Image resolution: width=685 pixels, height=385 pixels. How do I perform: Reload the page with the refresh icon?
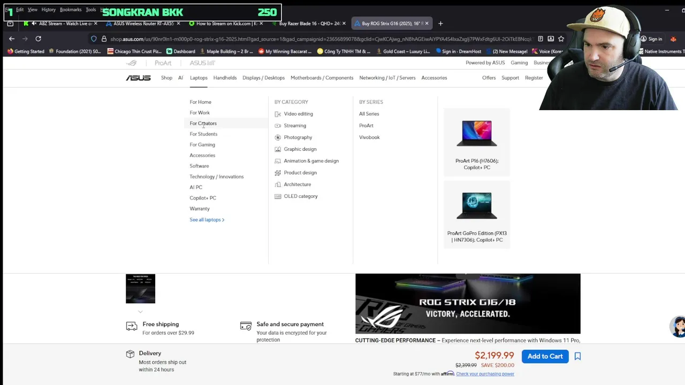tap(38, 38)
